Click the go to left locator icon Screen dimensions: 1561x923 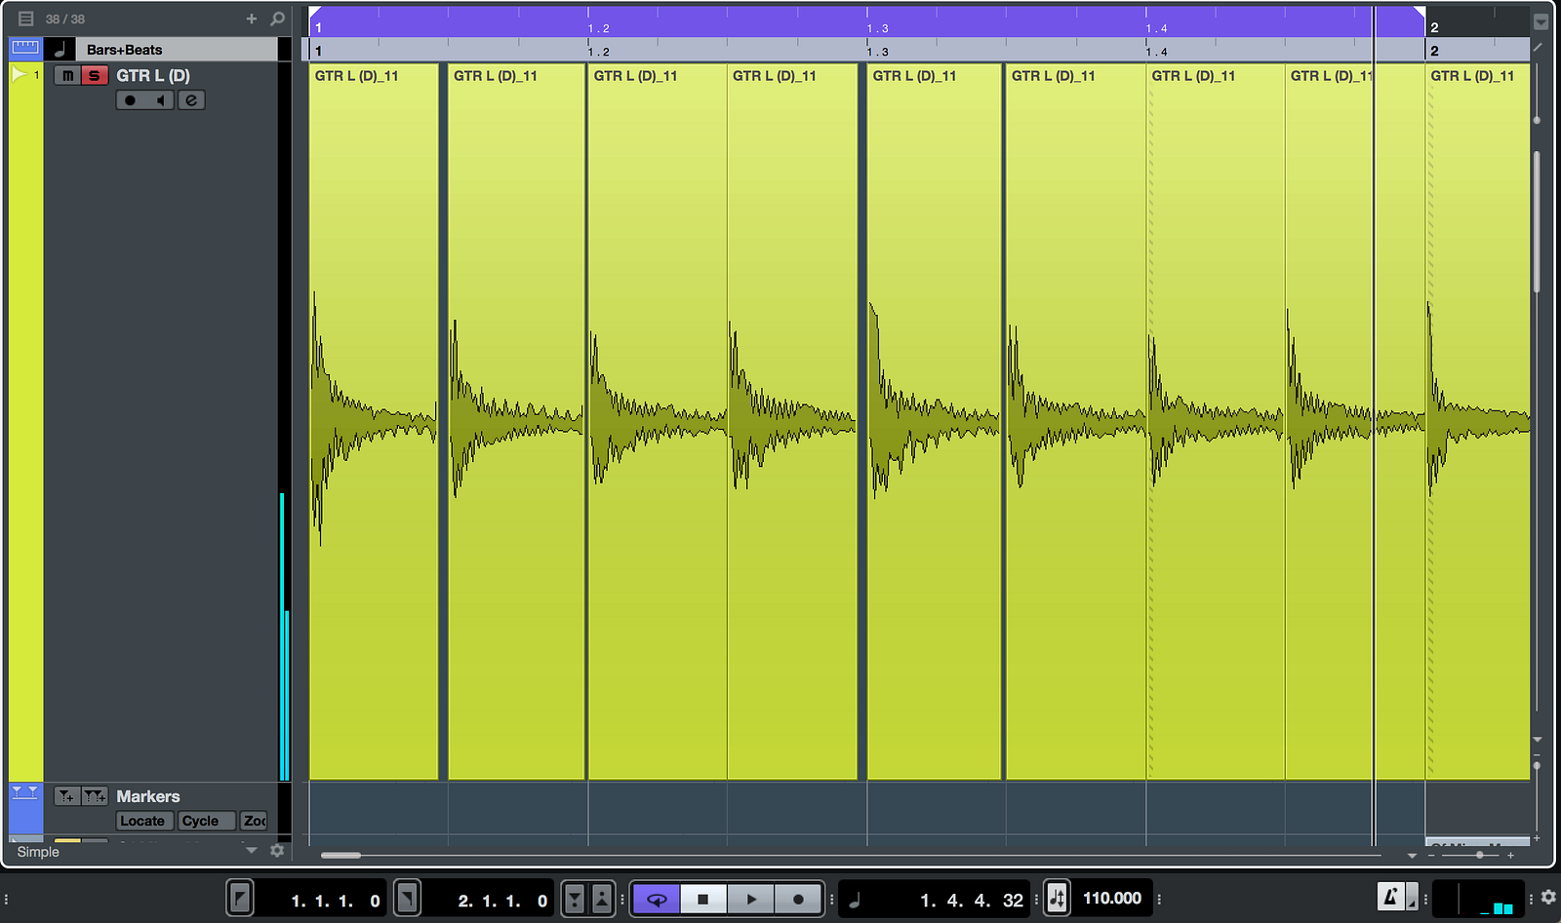pos(240,898)
